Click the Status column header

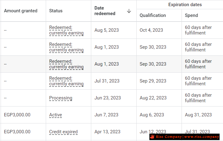[x=56, y=11]
